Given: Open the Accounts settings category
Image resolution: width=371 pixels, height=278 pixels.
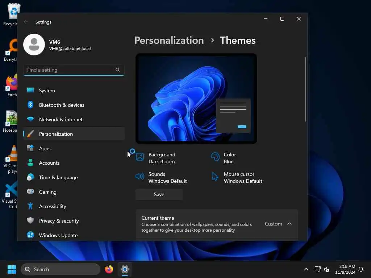Looking at the screenshot, I should (x=74, y=163).
